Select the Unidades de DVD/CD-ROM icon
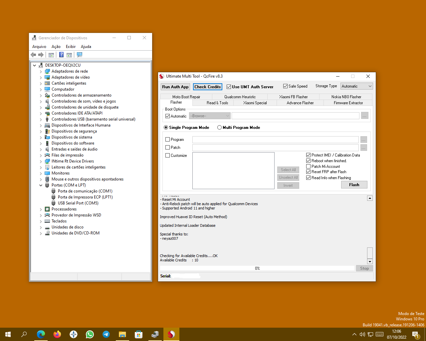 tap(47, 233)
